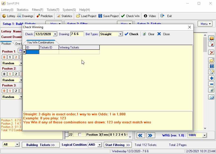This screenshot has height=154, width=216.
Task: Open the Random combo under Positon 3
Action: 21,97
